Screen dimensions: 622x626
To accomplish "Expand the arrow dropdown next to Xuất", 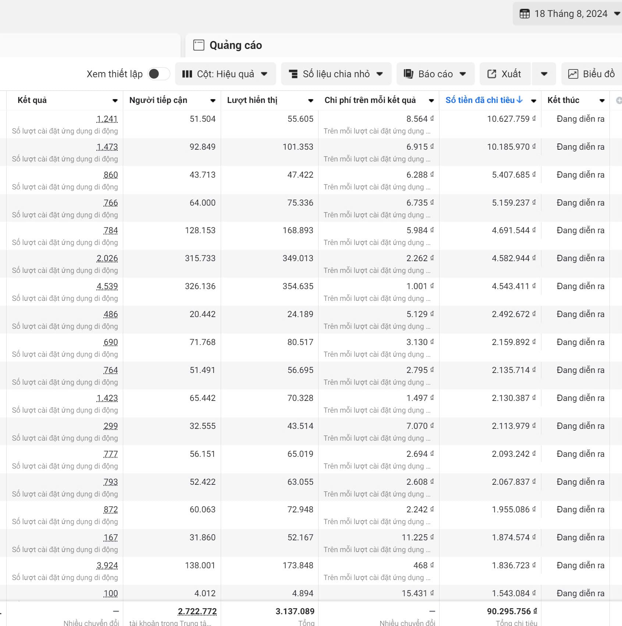I will pos(544,74).
